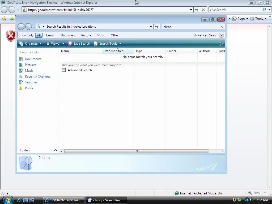Click the Favorites Center star icon
This screenshot has height=204, width=272.
tap(4, 19)
